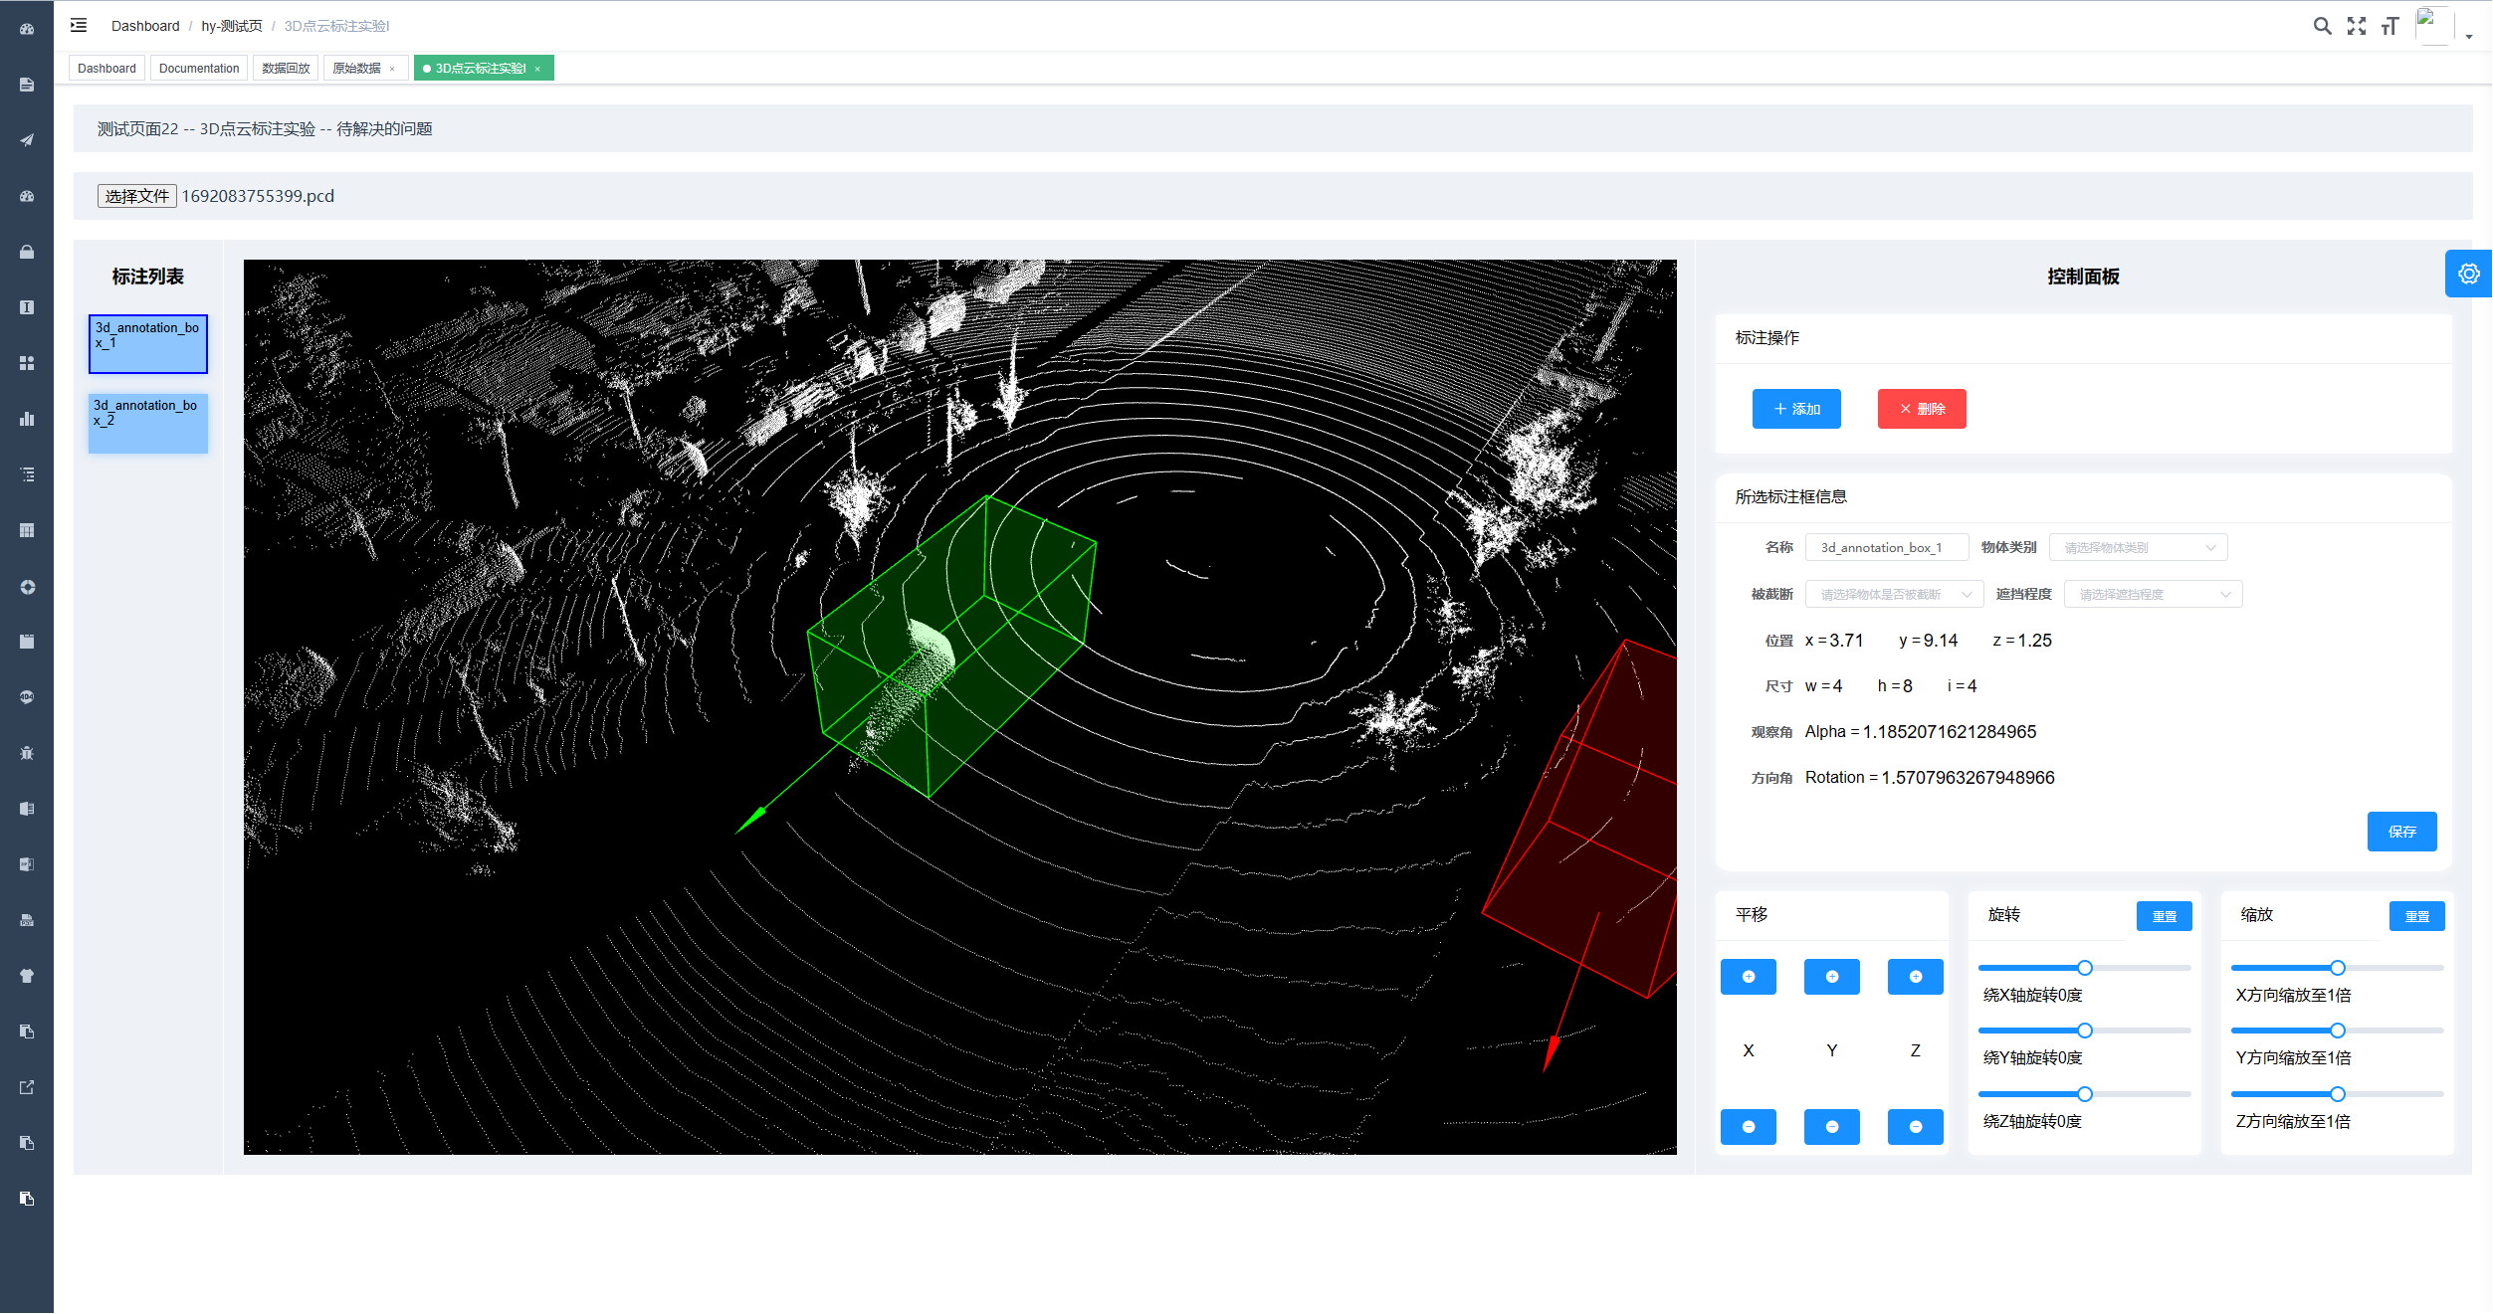Image resolution: width=2493 pixels, height=1314 pixels.
Task: Toggle the sidebar hamburger menu
Action: (79, 25)
